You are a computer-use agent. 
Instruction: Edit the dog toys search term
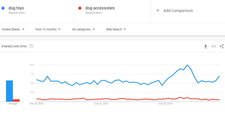coord(16,8)
